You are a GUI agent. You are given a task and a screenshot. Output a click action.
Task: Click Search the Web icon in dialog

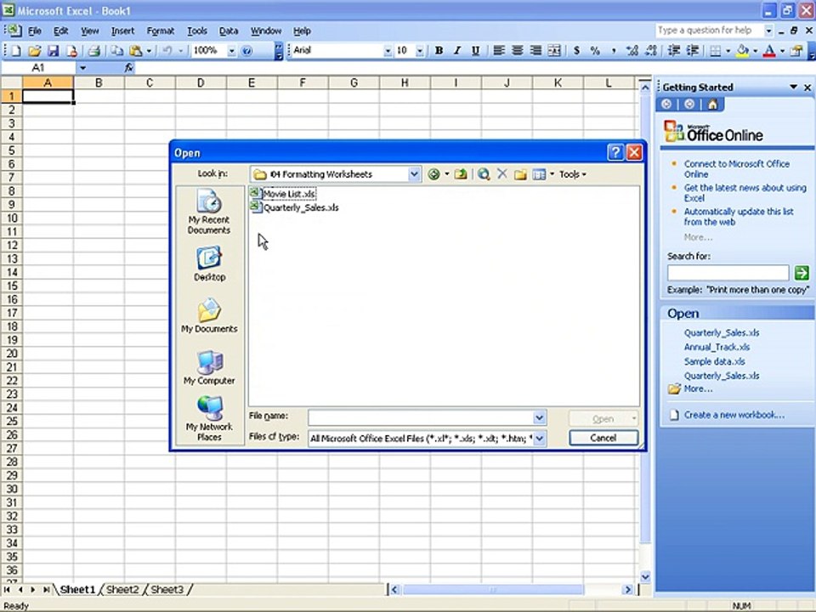(x=484, y=174)
